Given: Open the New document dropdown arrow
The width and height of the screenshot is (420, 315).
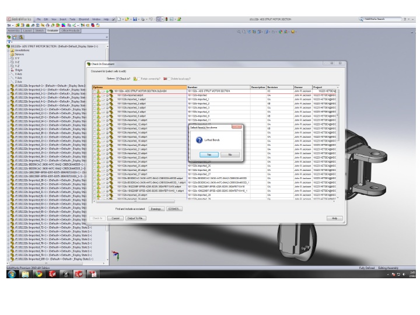Looking at the screenshot, I should [123, 19].
